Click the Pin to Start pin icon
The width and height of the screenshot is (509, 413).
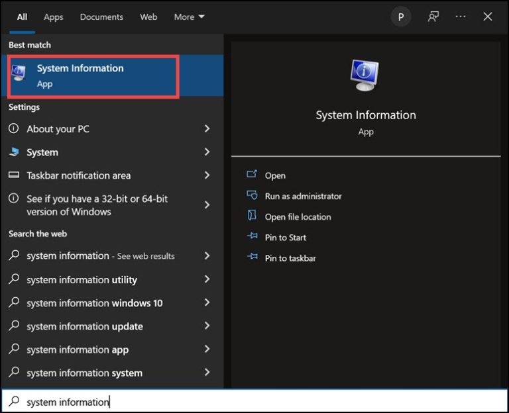(x=252, y=237)
